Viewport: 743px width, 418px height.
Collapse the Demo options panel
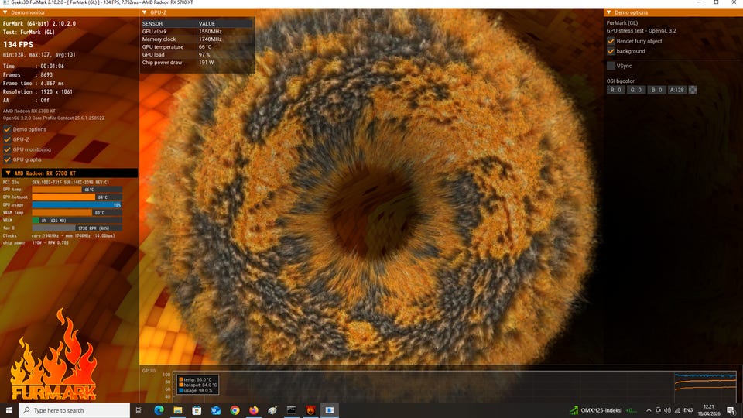pyautogui.click(x=609, y=12)
